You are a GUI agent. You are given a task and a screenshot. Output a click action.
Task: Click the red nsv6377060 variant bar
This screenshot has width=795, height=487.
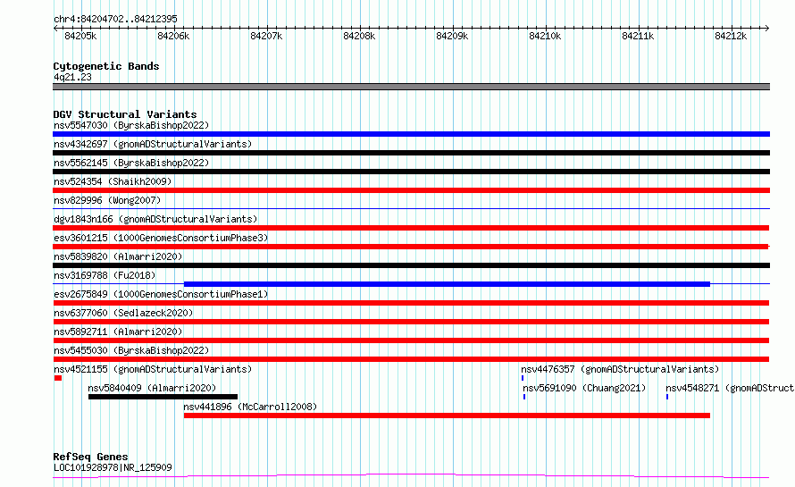point(411,322)
